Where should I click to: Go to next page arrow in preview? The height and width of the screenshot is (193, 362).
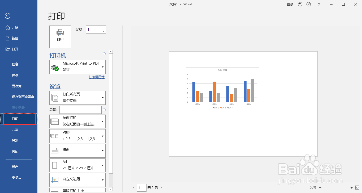(x=162, y=188)
